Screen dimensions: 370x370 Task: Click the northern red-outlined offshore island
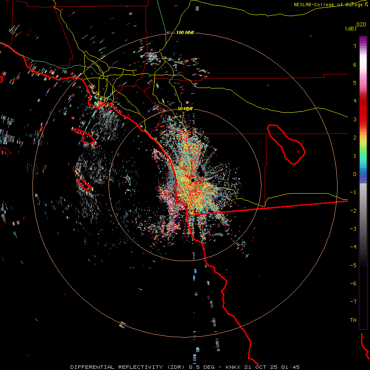(84, 136)
